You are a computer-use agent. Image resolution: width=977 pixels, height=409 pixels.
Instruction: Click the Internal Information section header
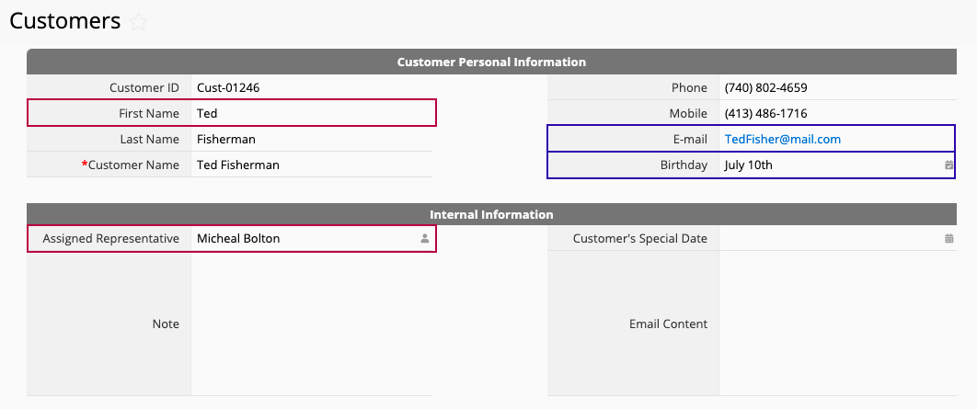click(x=491, y=214)
